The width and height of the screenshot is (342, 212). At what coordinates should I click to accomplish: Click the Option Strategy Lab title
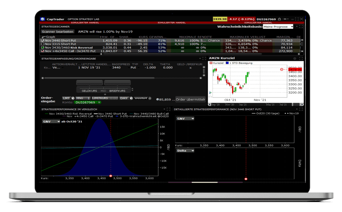click(83, 19)
